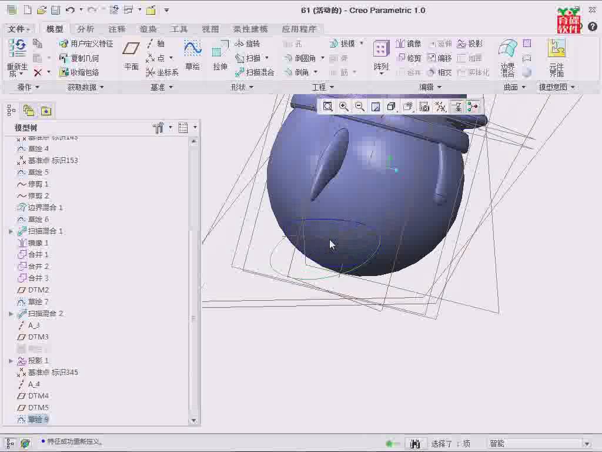Click the model tree scroll down arrow
This screenshot has height=452, width=602.
(194, 420)
